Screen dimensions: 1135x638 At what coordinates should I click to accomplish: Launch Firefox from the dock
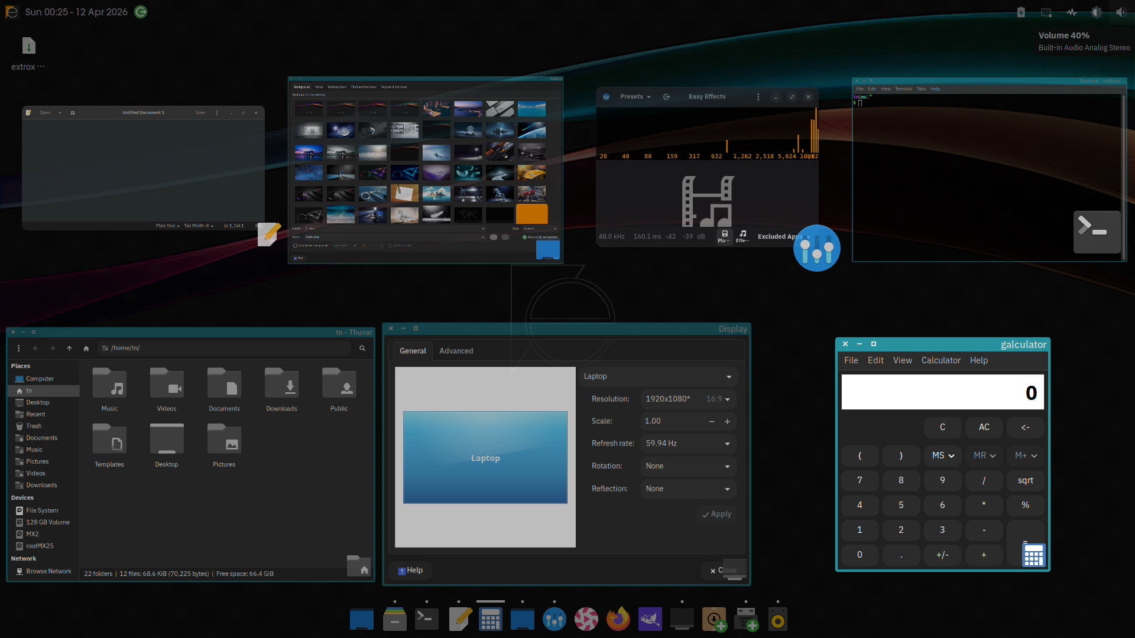tap(618, 619)
